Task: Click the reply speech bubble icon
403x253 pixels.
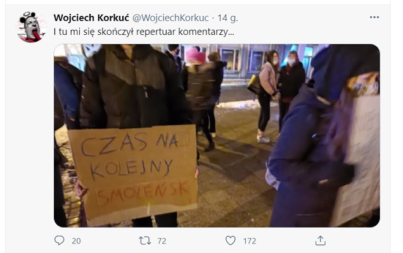Action: coord(60,240)
